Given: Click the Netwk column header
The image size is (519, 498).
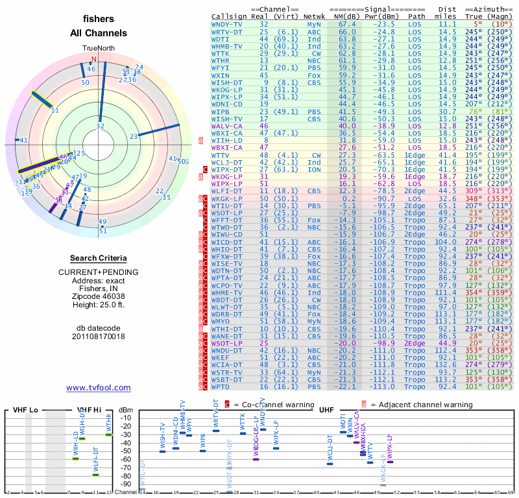Looking at the screenshot, I should [x=314, y=17].
